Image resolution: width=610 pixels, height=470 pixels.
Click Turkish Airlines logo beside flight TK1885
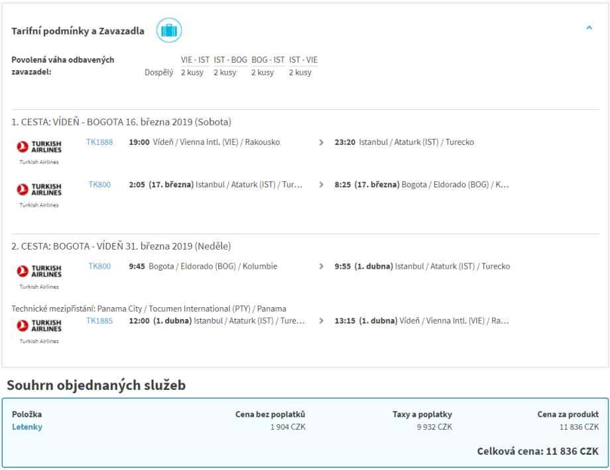[39, 326]
